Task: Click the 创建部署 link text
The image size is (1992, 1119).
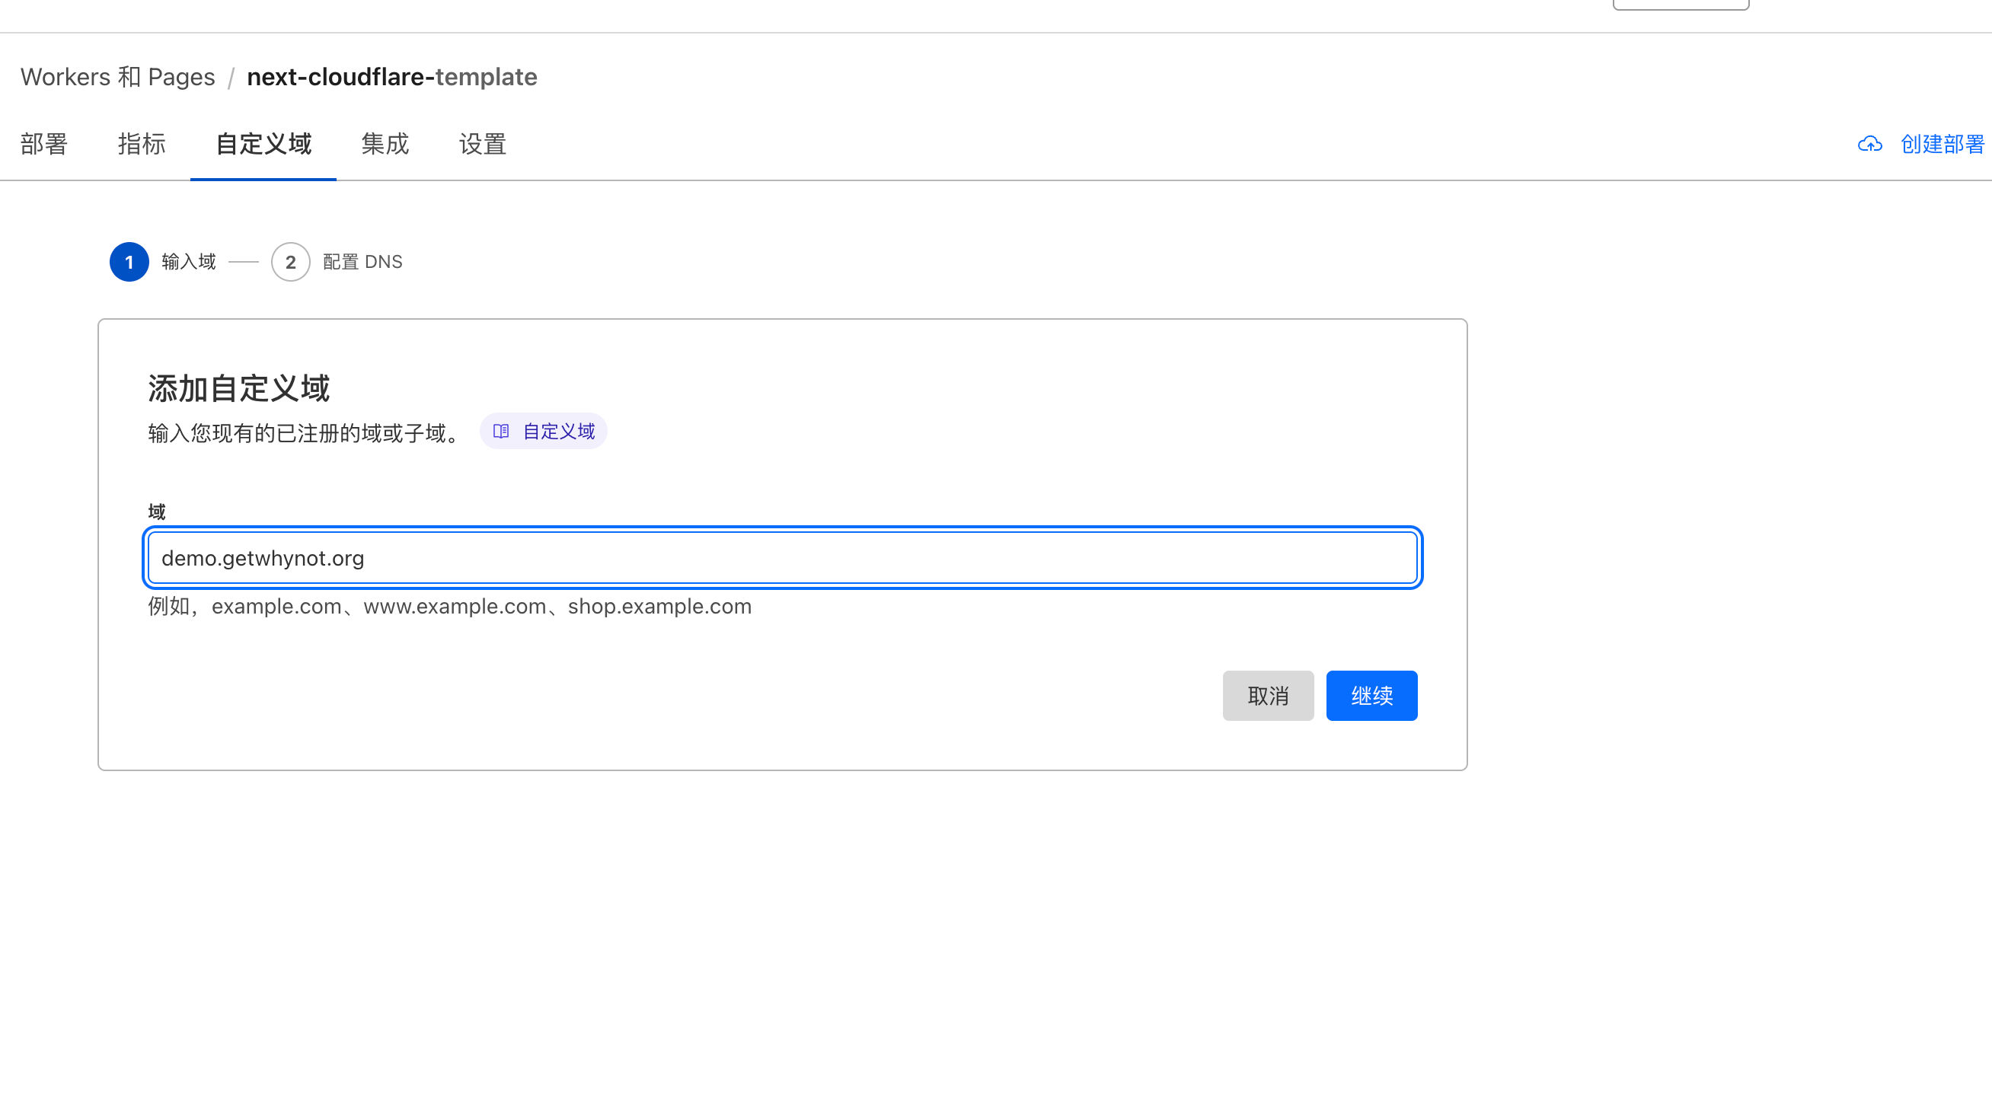Action: [x=1942, y=145]
